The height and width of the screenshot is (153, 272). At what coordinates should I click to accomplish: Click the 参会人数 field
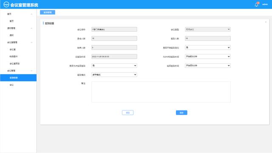pos(114,38)
